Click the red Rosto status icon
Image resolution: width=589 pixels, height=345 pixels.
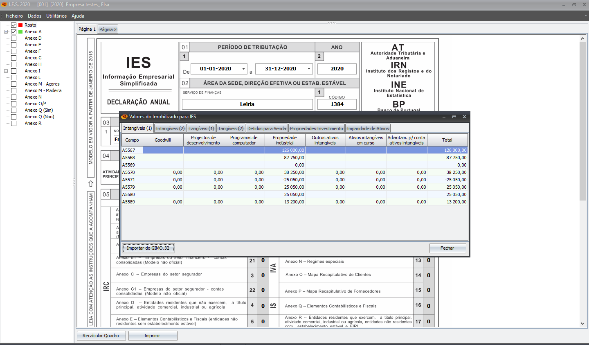click(x=20, y=25)
